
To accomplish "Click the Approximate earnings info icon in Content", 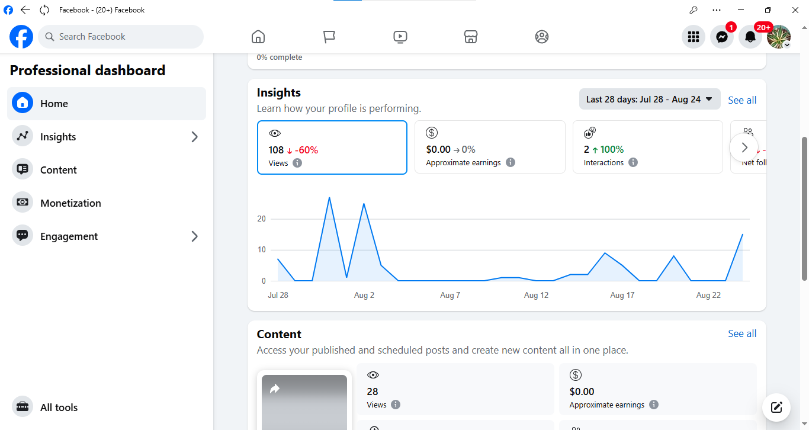I will pos(654,405).
